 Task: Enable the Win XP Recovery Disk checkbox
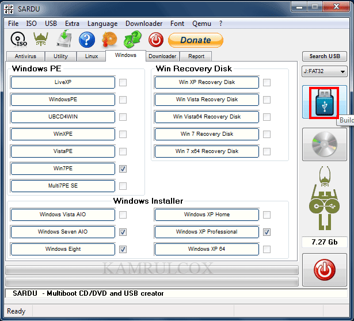[x=267, y=83]
